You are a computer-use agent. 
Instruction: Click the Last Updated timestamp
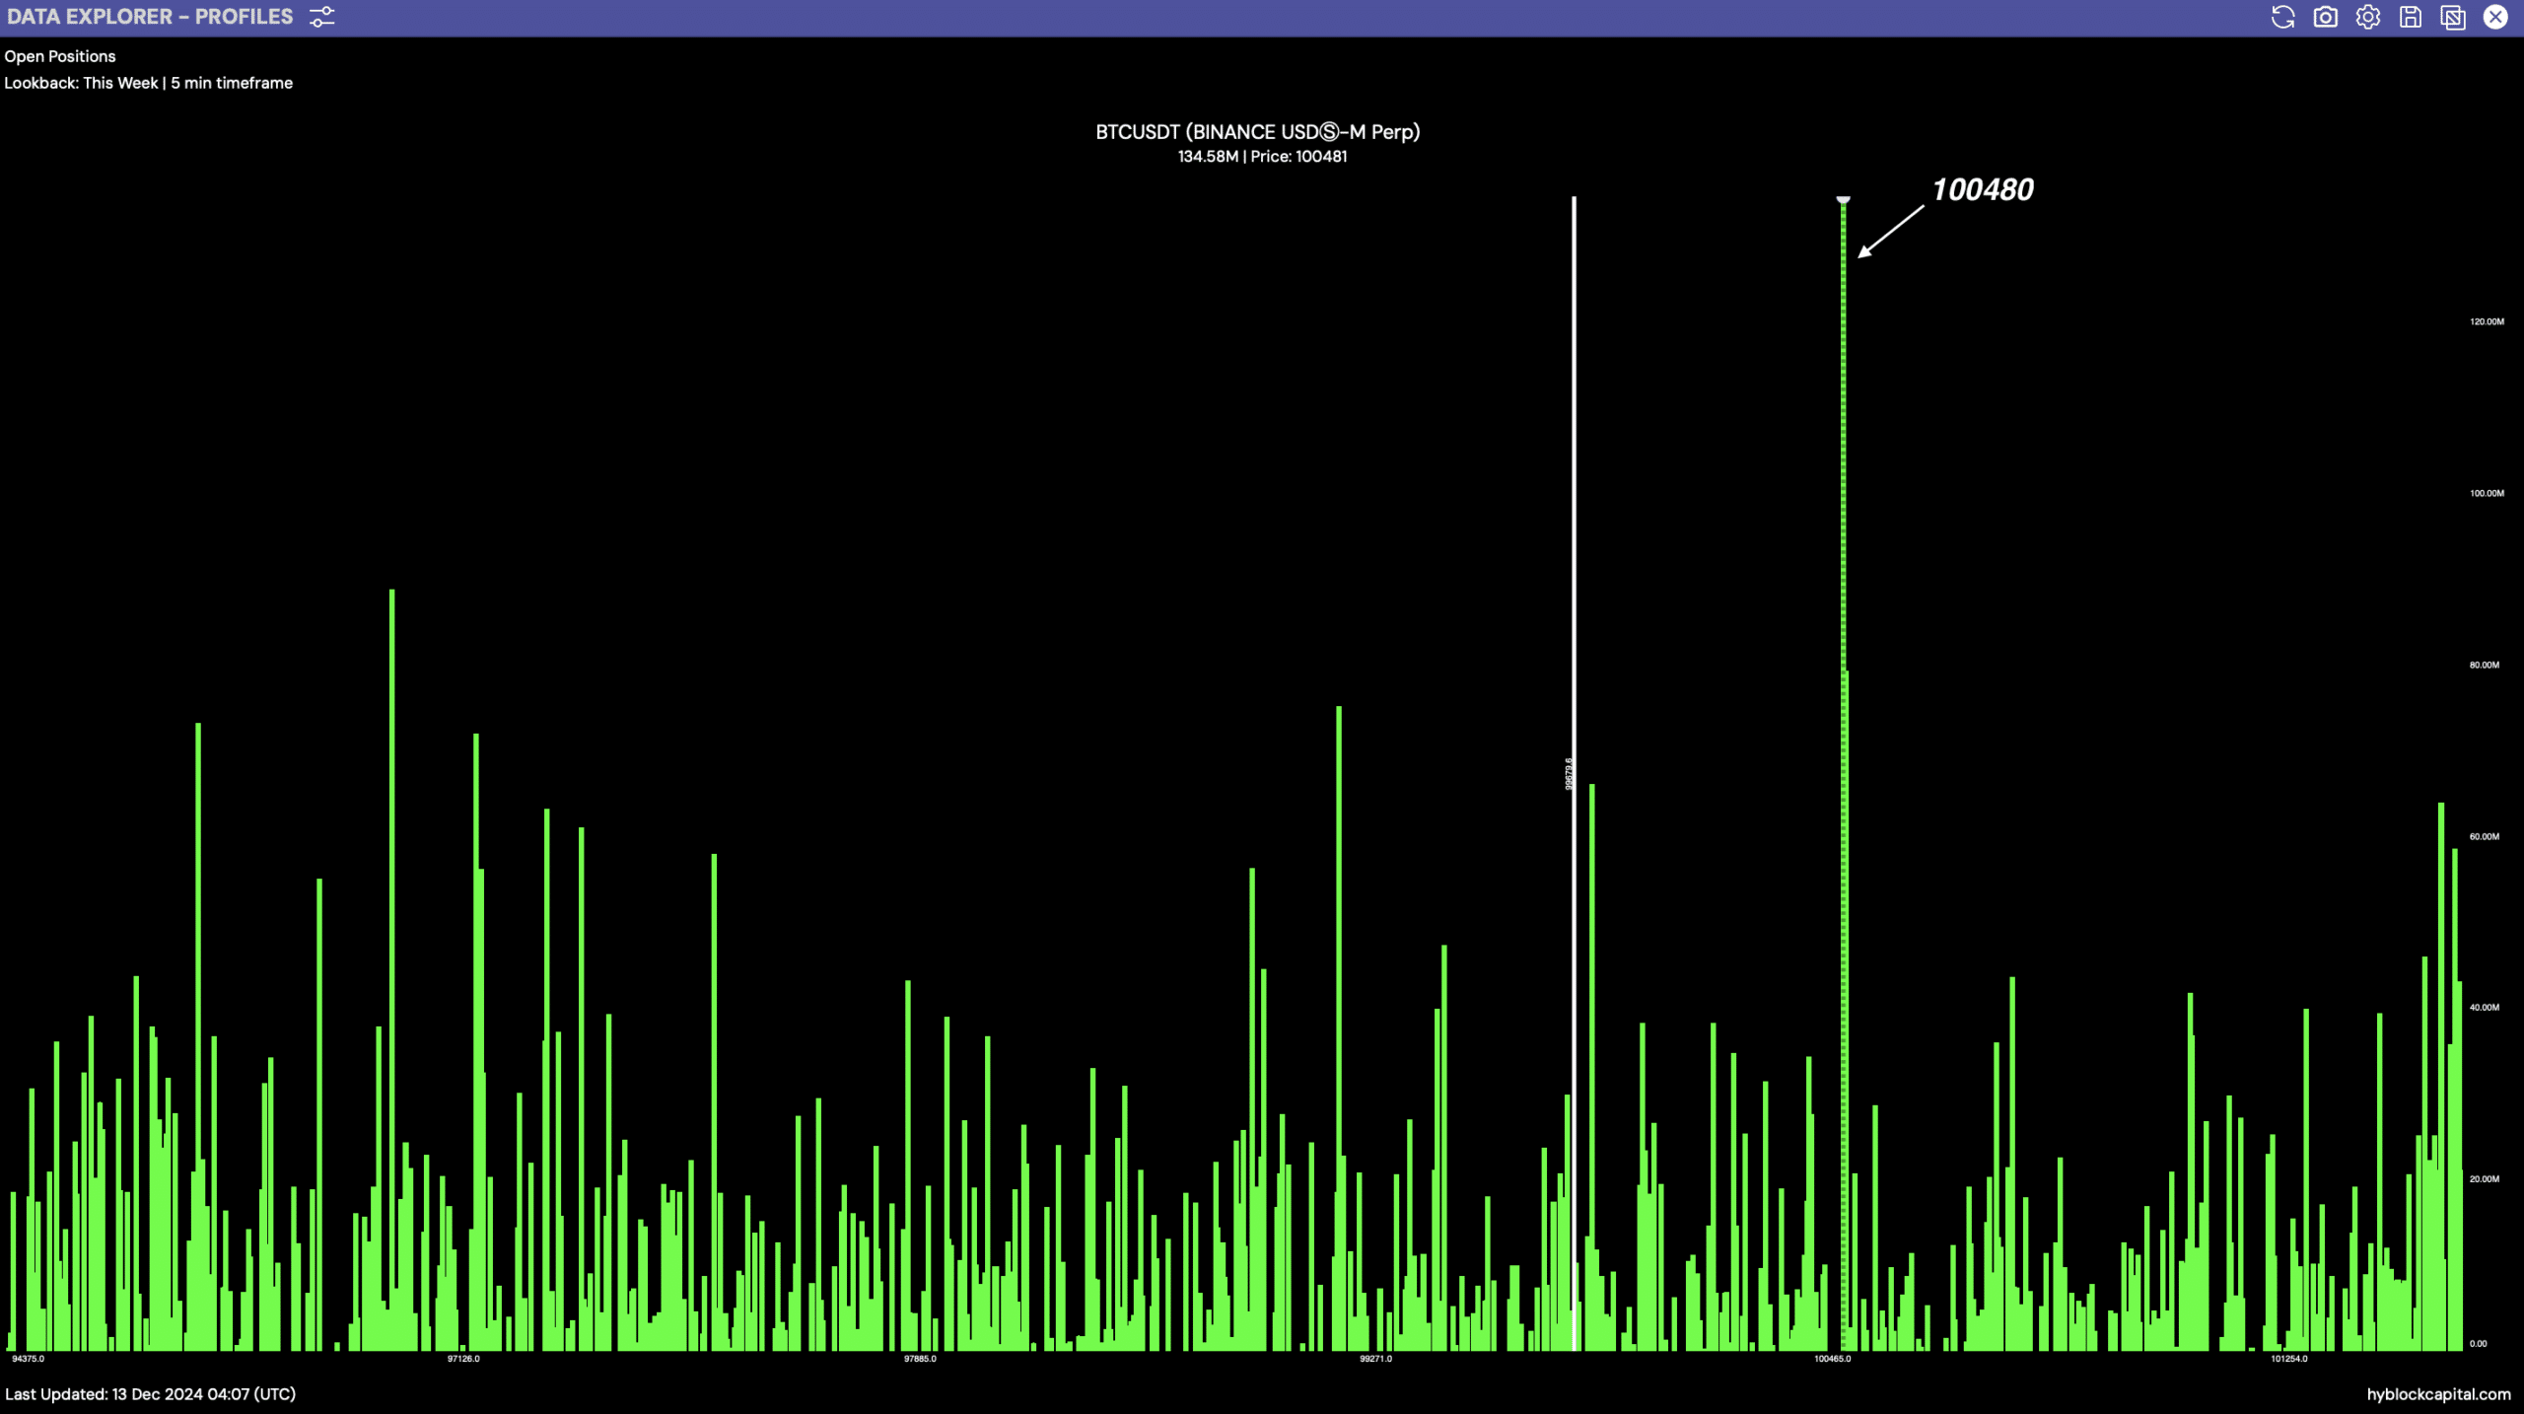pyautogui.click(x=150, y=1394)
